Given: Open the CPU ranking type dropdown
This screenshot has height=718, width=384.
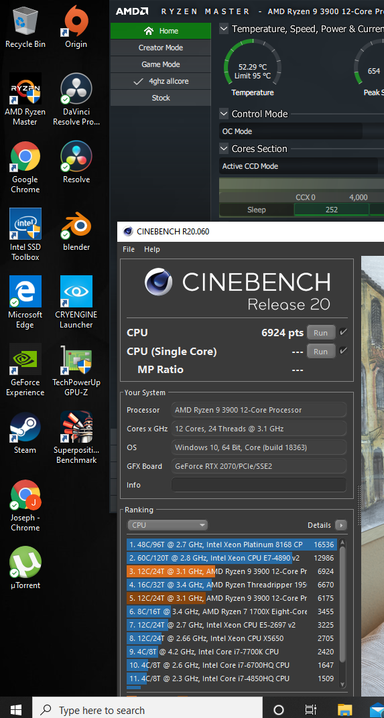Looking at the screenshot, I should click(x=168, y=524).
